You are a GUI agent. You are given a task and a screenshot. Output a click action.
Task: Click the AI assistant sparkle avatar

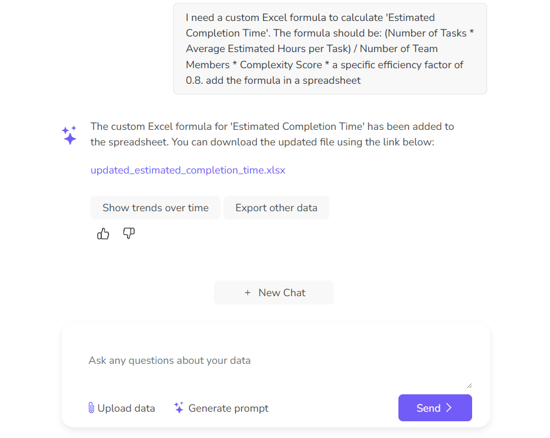[69, 134]
